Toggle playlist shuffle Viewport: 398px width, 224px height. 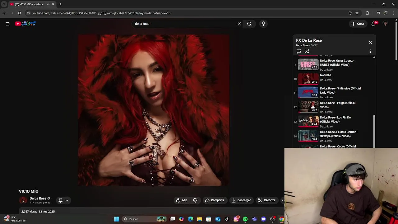tap(307, 51)
